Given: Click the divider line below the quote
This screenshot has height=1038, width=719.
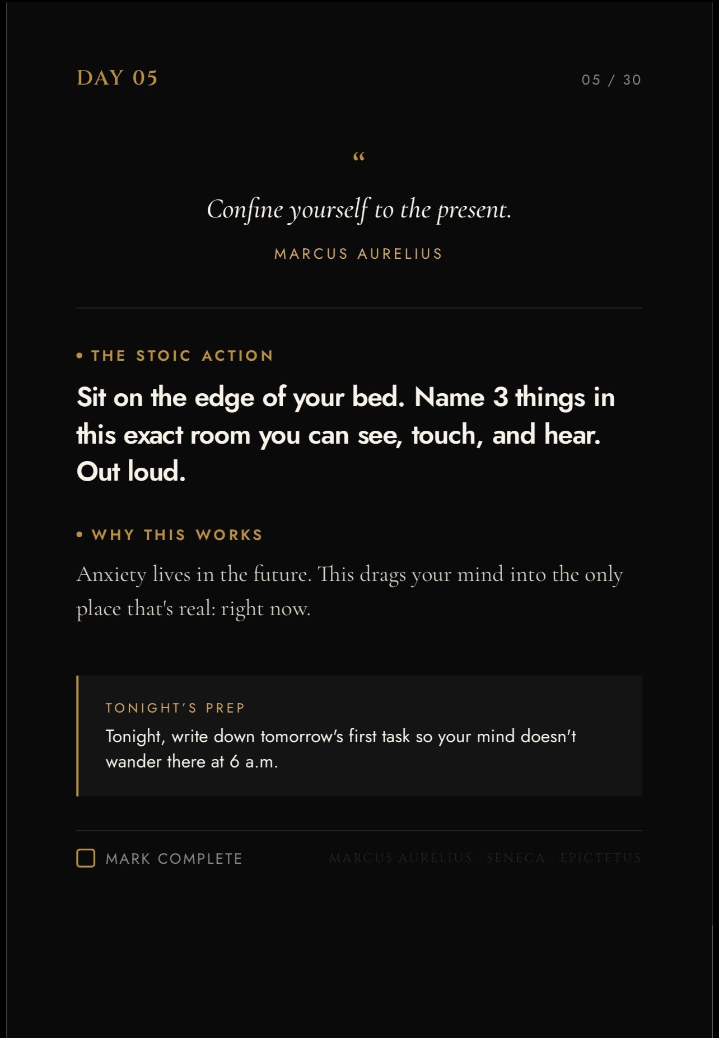Looking at the screenshot, I should click(359, 308).
